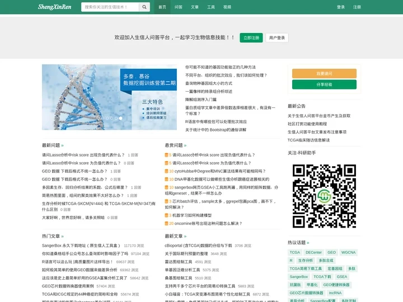Select the DECenter topic tag

313,253
